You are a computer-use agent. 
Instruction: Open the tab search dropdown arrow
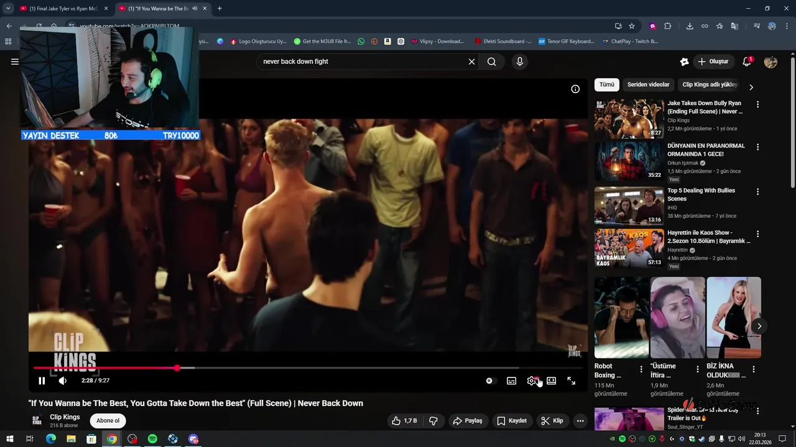click(8, 9)
